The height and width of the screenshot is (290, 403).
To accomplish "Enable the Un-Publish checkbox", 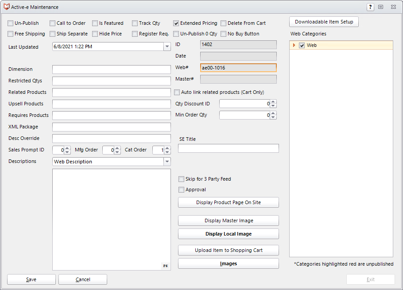I will click(10, 23).
